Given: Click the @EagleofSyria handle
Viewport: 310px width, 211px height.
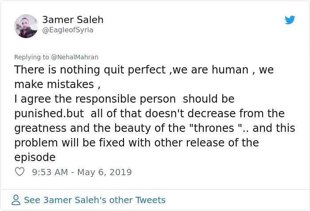Looking at the screenshot, I should coord(68,30).
